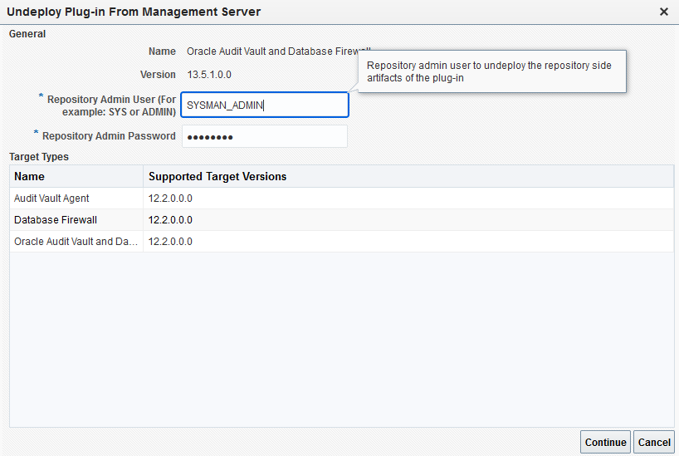The height and width of the screenshot is (456, 679).
Task: Select the Database Firewall row
Action: [342, 220]
